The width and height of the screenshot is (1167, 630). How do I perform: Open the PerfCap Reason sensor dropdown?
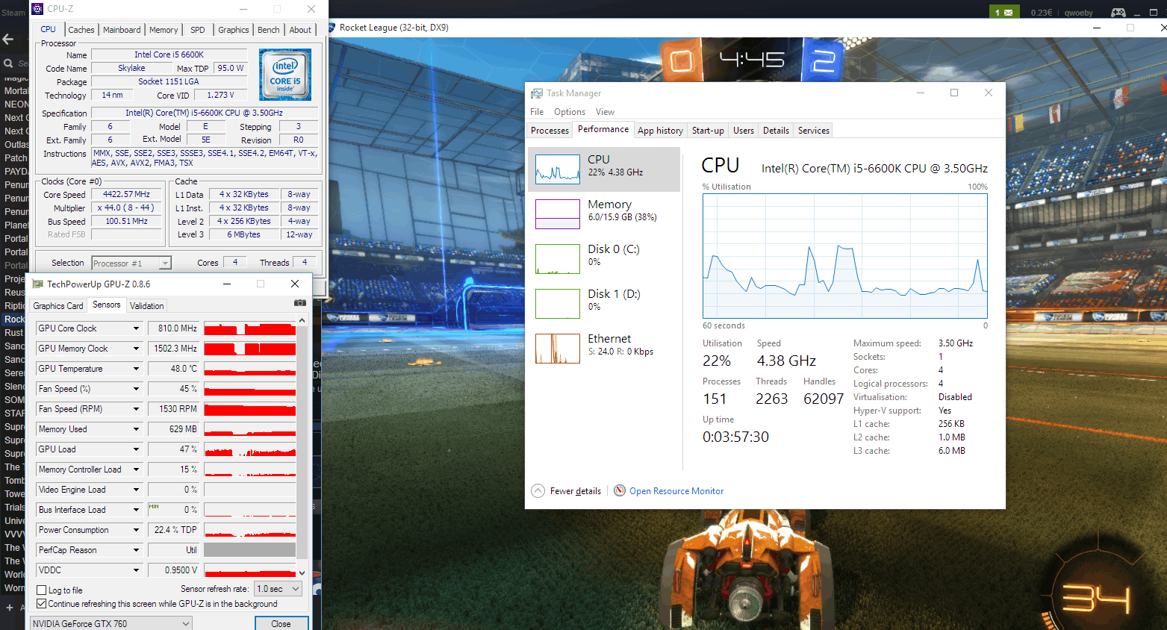click(136, 550)
